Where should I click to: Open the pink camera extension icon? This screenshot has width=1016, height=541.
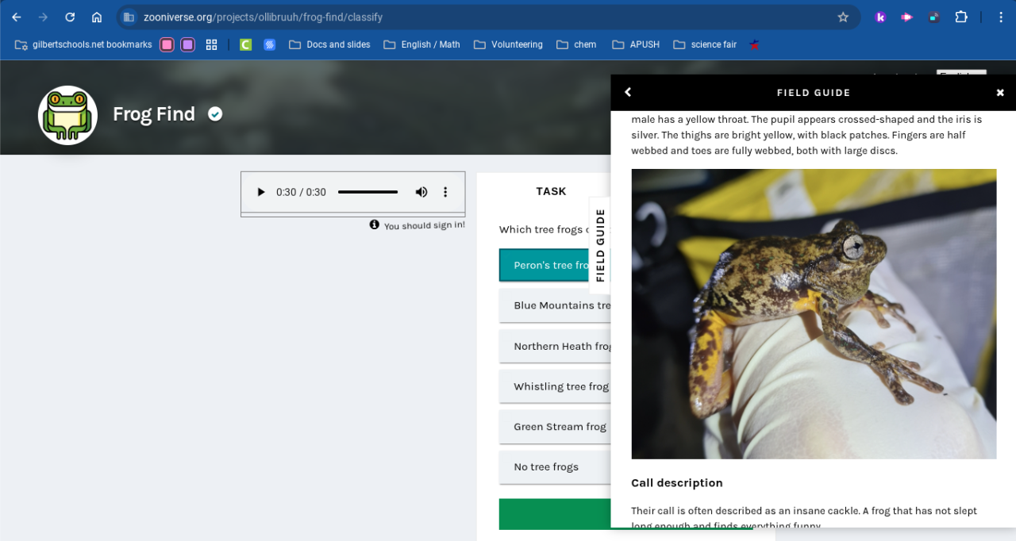pyautogui.click(x=906, y=17)
